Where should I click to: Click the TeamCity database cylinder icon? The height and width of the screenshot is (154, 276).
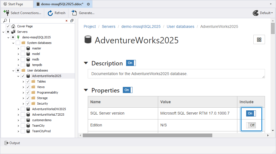[x=28, y=126]
